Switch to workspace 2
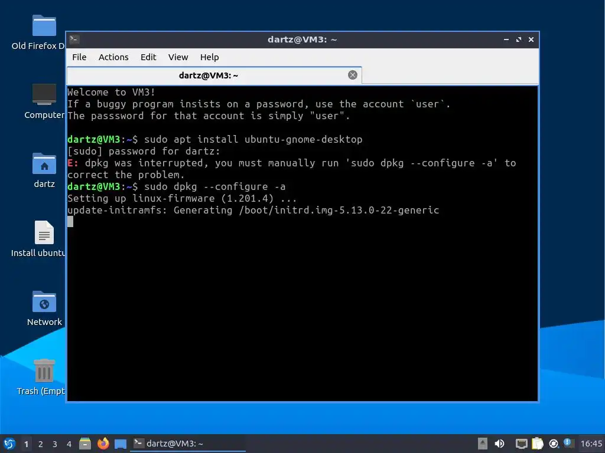This screenshot has width=605, height=453. pos(41,444)
